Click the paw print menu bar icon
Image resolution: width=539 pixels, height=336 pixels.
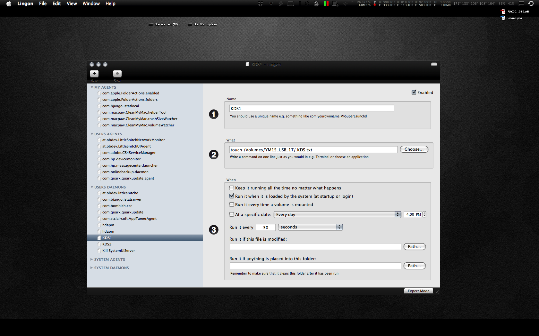click(307, 4)
